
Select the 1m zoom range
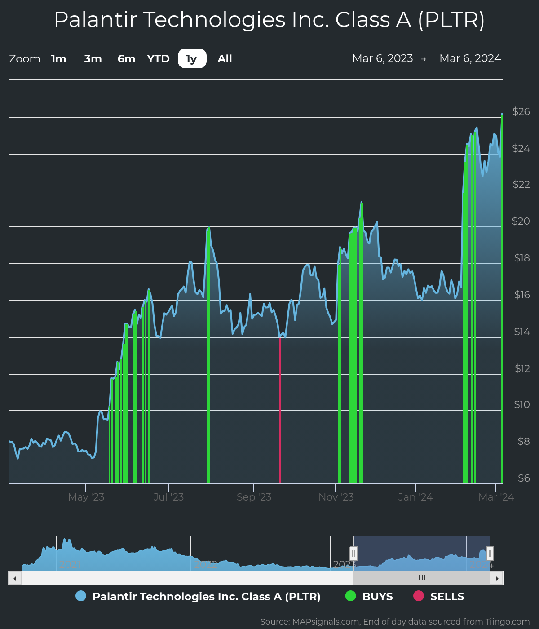pyautogui.click(x=59, y=59)
